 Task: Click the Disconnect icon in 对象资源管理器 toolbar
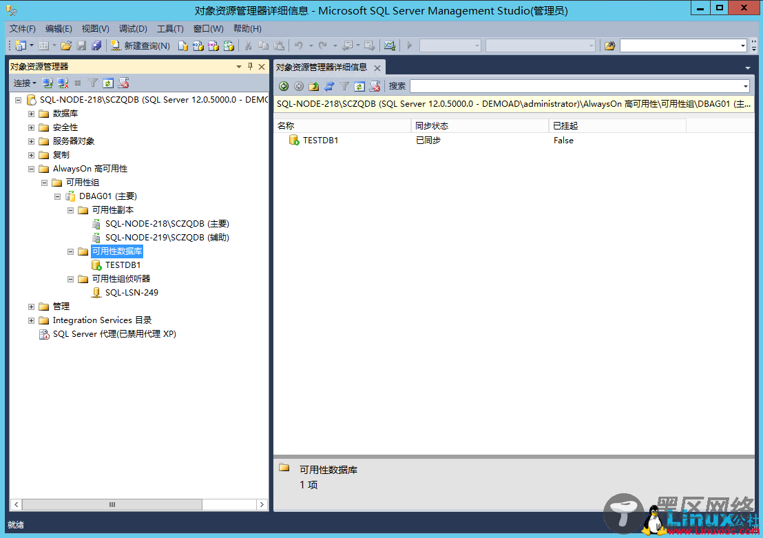(x=63, y=83)
